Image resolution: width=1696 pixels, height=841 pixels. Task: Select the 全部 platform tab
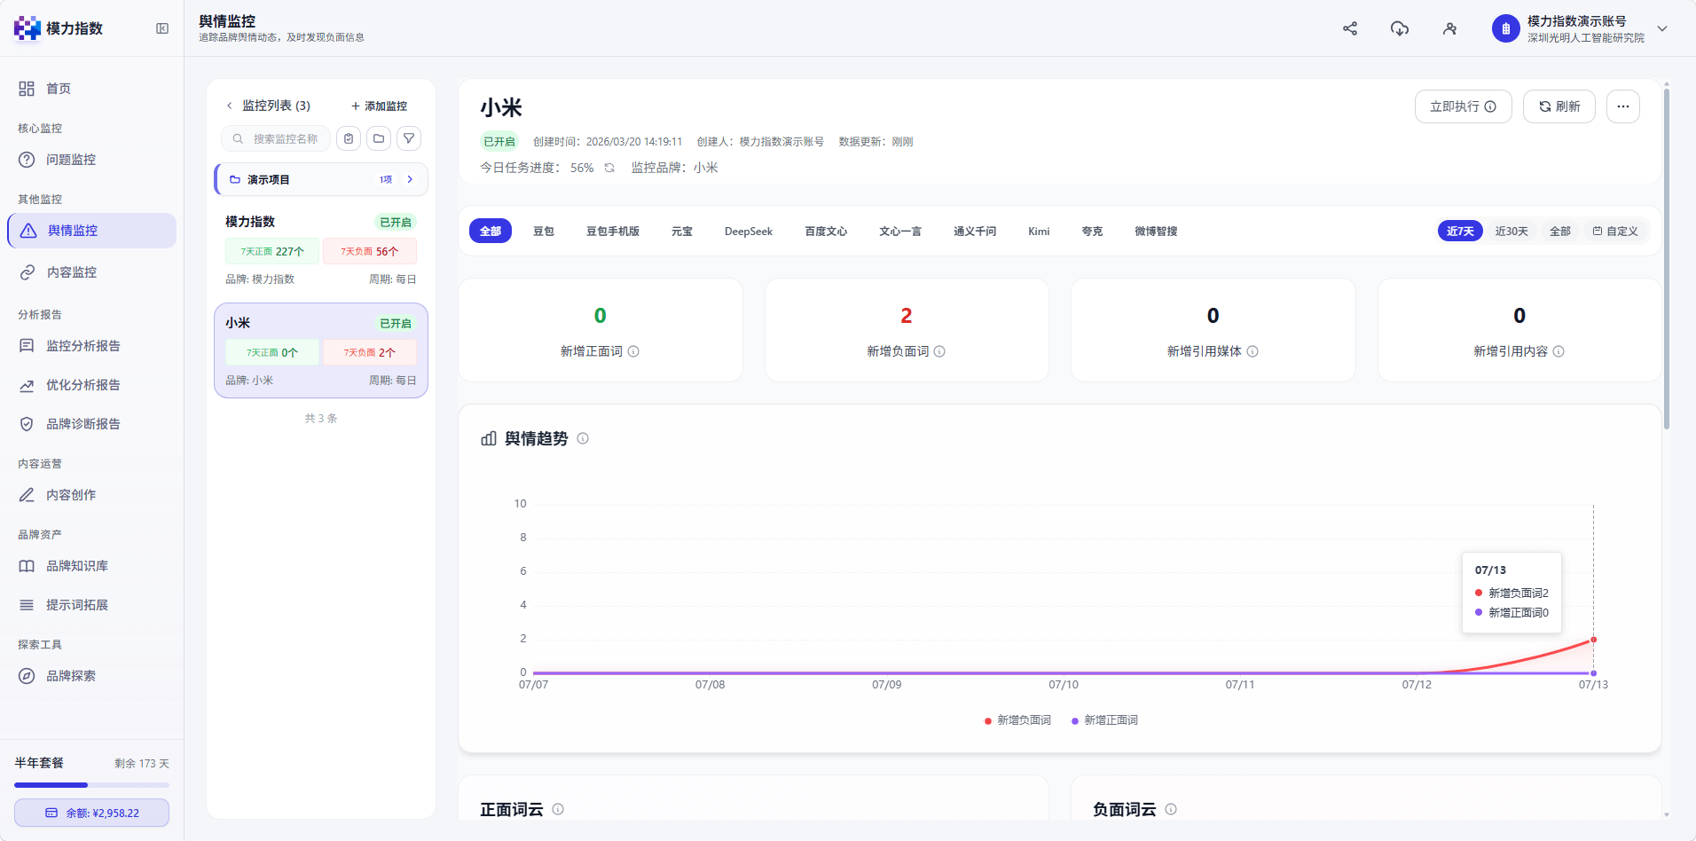tap(491, 232)
